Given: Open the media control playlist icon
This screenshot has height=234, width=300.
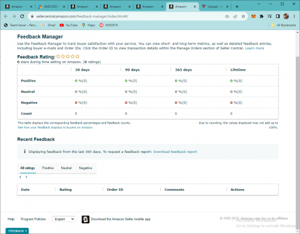Looking at the screenshot, I should coord(269,16).
